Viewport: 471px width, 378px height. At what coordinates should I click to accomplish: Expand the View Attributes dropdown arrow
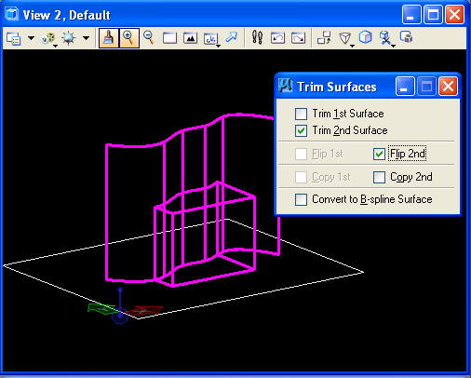[x=31, y=38]
